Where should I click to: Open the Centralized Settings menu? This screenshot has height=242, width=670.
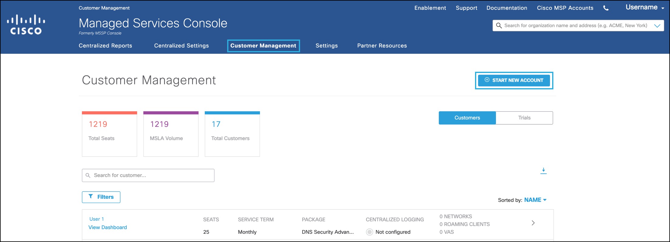[181, 46]
